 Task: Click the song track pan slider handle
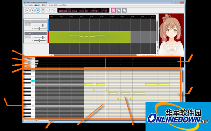pyautogui.click(x=39, y=40)
